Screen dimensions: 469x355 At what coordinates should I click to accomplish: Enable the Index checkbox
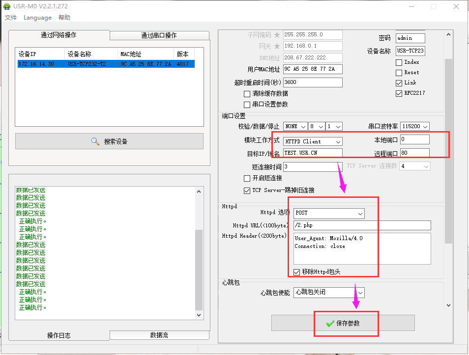399,62
